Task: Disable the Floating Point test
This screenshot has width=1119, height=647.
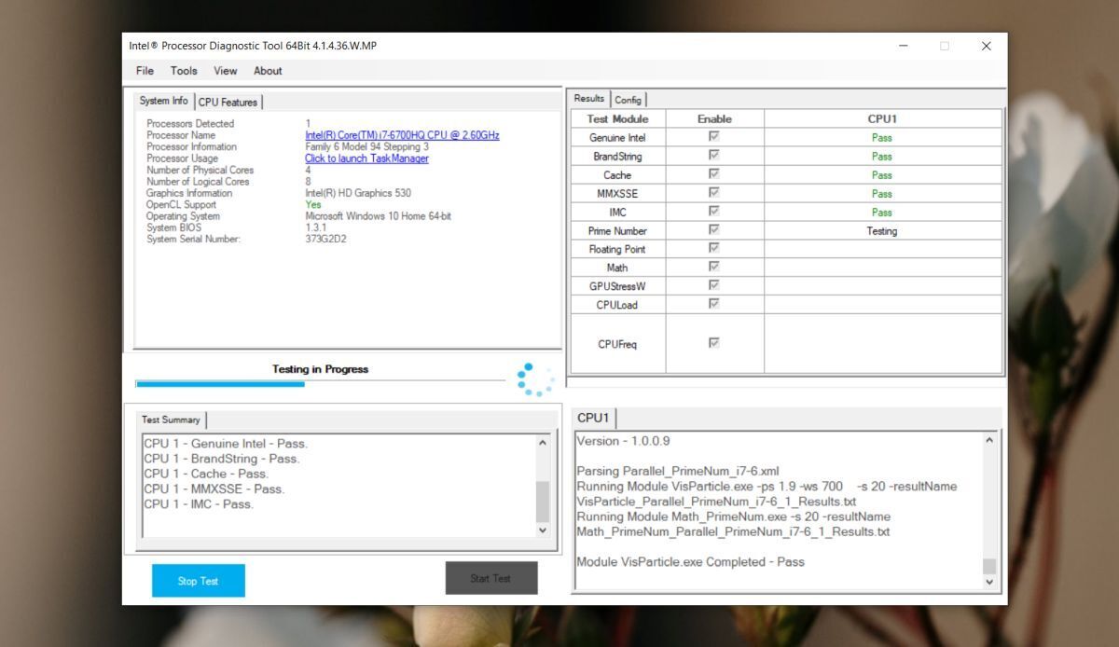Action: (x=713, y=248)
